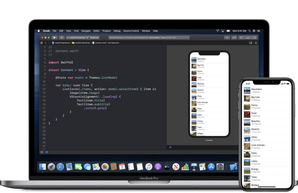
Task: Open System Preferences from the Dock
Action: click(x=220, y=167)
